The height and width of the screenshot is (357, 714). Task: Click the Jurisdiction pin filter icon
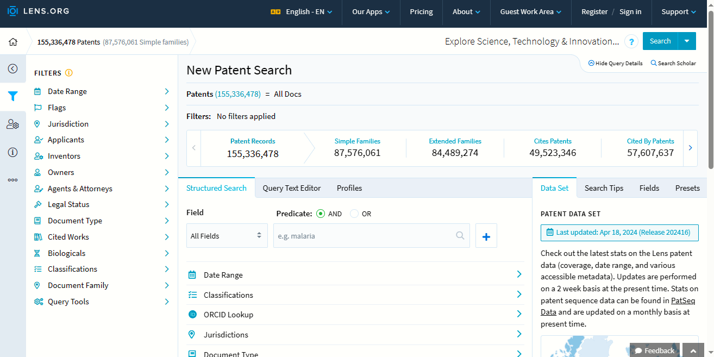tap(37, 124)
